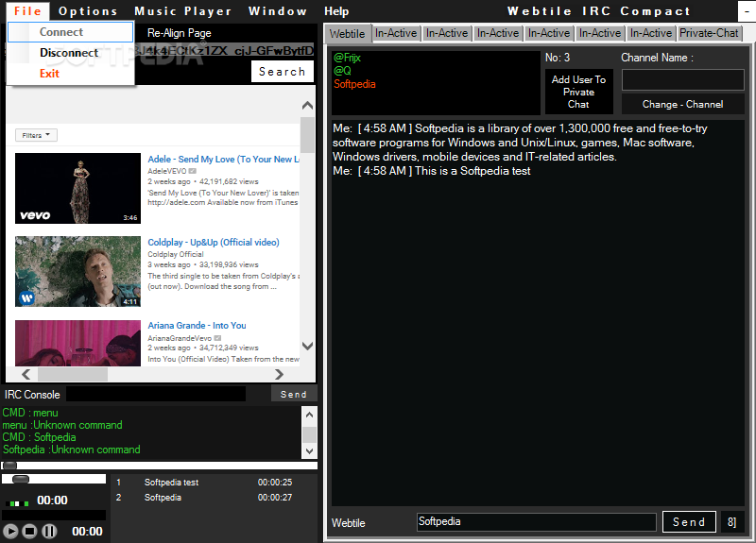Click Add User To Private Chat
756x543 pixels.
(578, 92)
